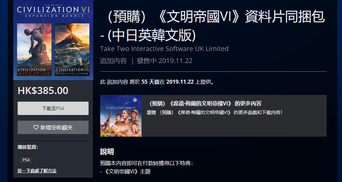Click the HK$385.00 price label
342x182 pixels.
(43, 91)
